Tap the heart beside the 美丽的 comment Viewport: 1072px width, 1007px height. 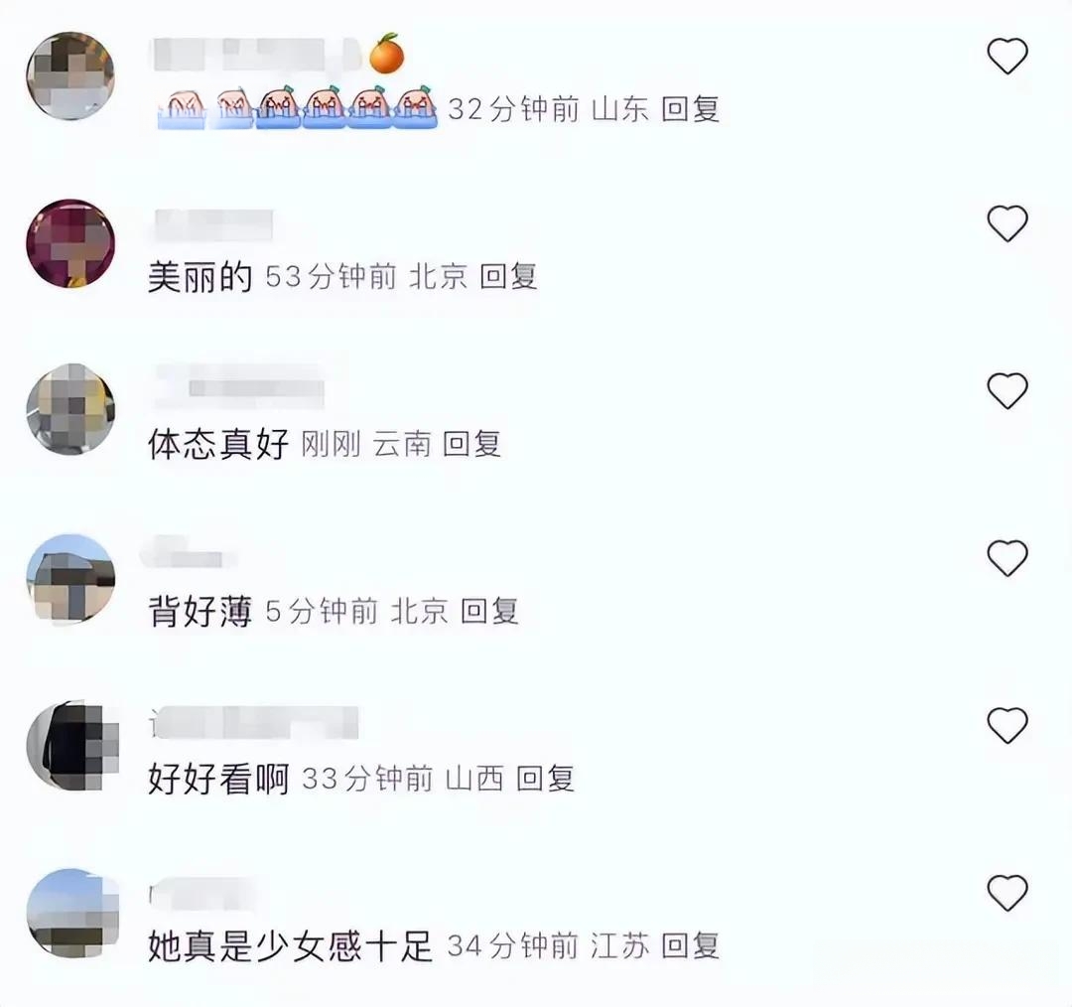1007,223
